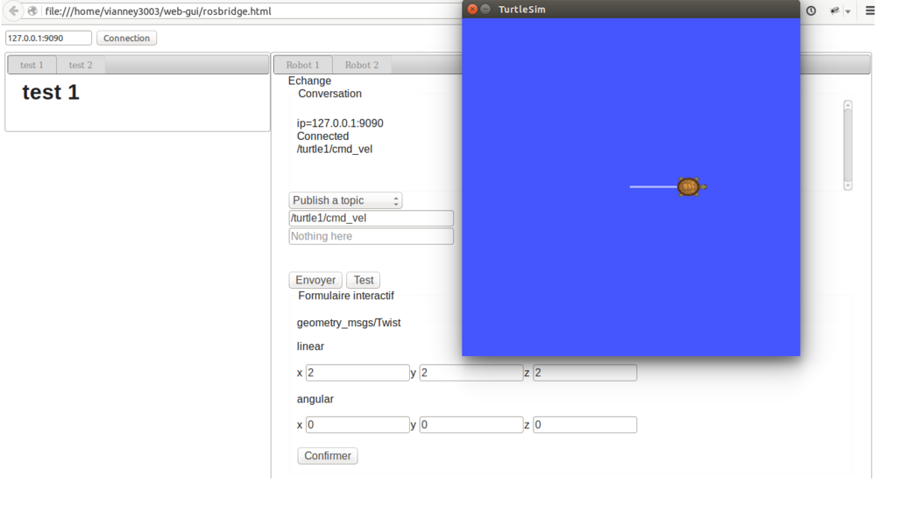Select the test 1 tab

pos(32,65)
